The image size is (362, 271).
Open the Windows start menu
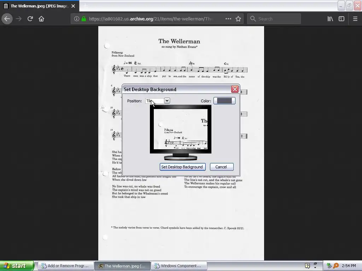(x=17, y=266)
